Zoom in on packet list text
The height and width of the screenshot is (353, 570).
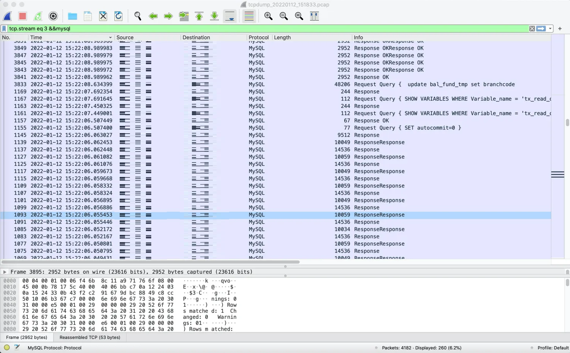click(x=268, y=16)
